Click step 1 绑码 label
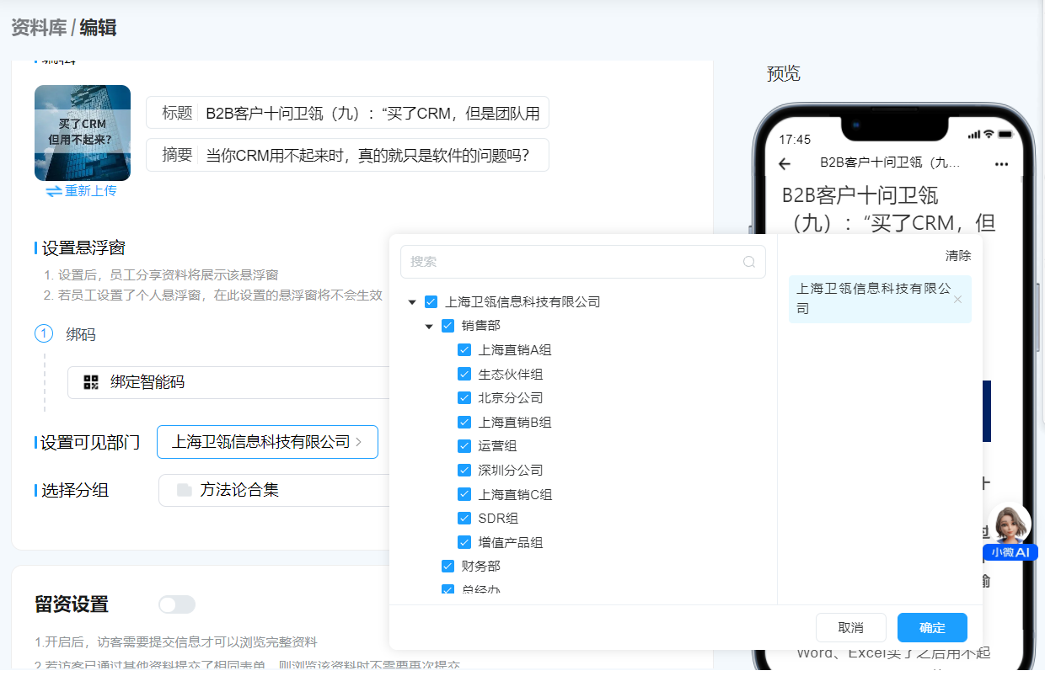Screen dimensions: 1045x676 (81, 334)
